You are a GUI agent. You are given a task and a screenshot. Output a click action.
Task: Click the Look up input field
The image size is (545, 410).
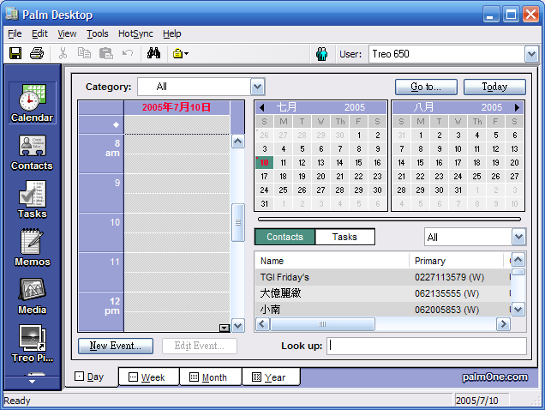point(427,346)
